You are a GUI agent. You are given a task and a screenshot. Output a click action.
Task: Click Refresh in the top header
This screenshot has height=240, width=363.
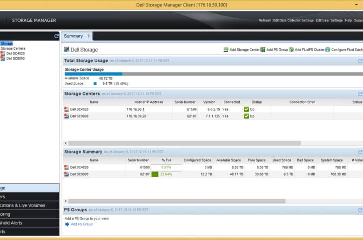tap(265, 20)
